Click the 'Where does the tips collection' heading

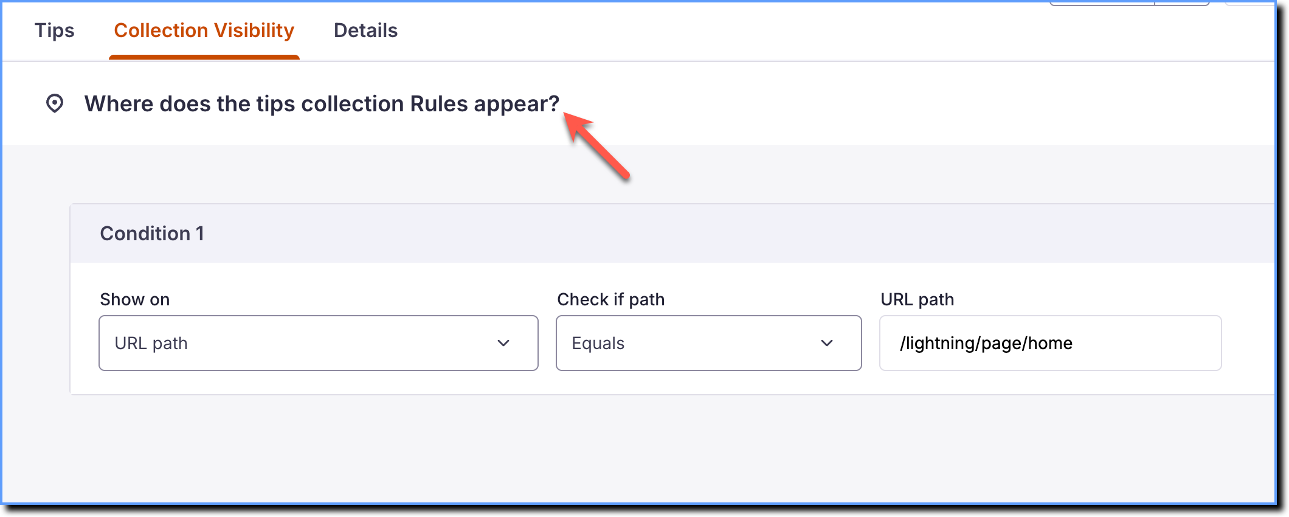pyautogui.click(x=322, y=104)
